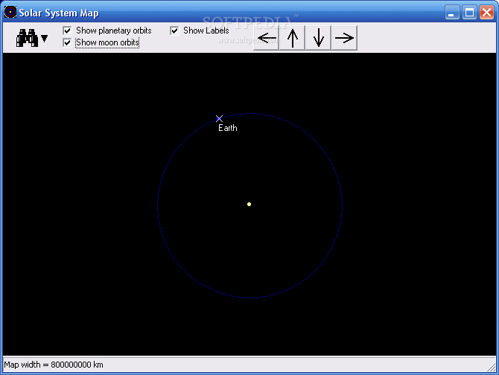Pan map right with right arrow
Screen dimensions: 499x375
pyautogui.click(x=344, y=38)
